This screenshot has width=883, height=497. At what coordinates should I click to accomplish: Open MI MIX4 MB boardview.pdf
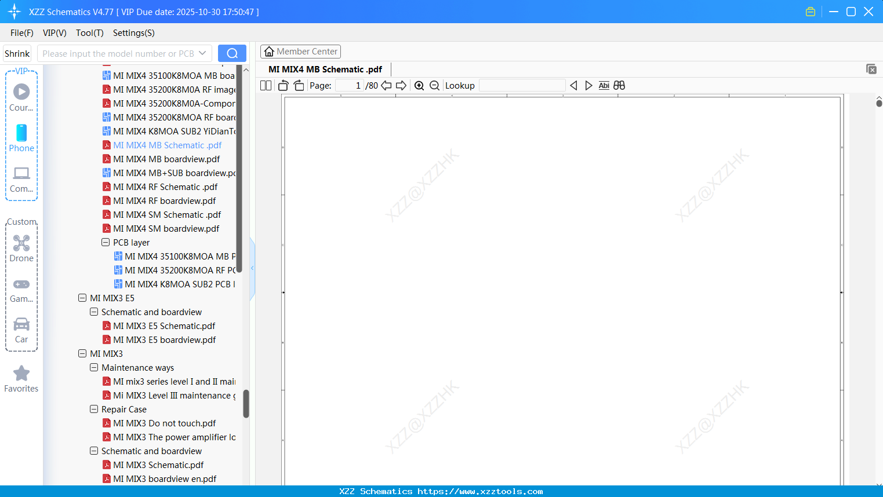[166, 159]
